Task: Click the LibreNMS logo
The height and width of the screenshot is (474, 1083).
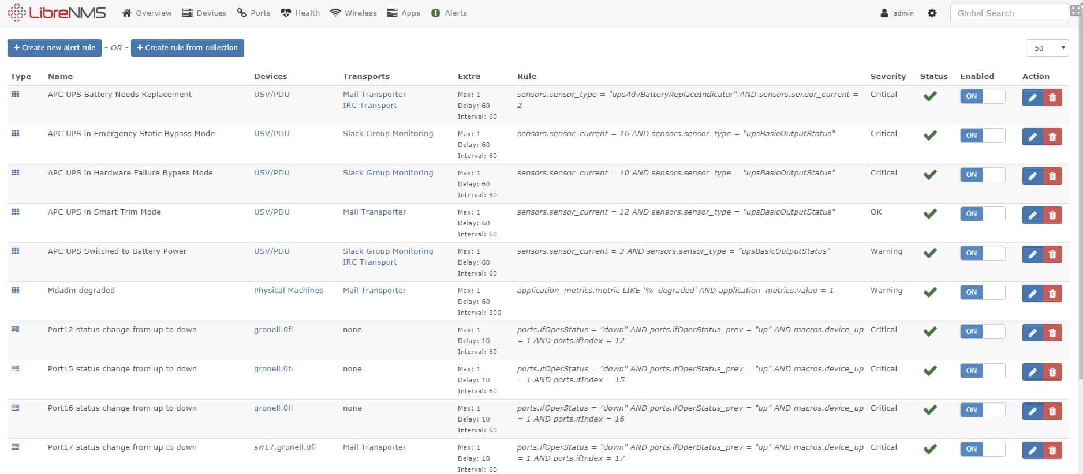Action: pyautogui.click(x=57, y=13)
